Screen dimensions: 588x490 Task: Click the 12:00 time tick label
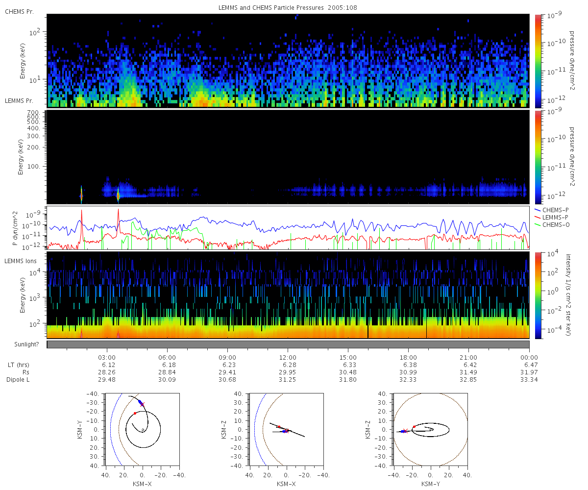pos(288,358)
